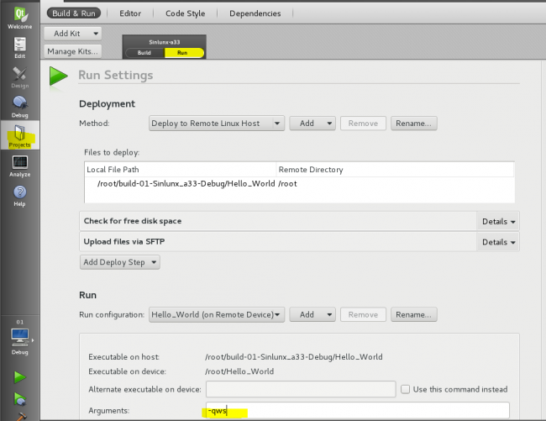Open the Add Deploy Step dropdown
546x421 pixels.
point(120,262)
